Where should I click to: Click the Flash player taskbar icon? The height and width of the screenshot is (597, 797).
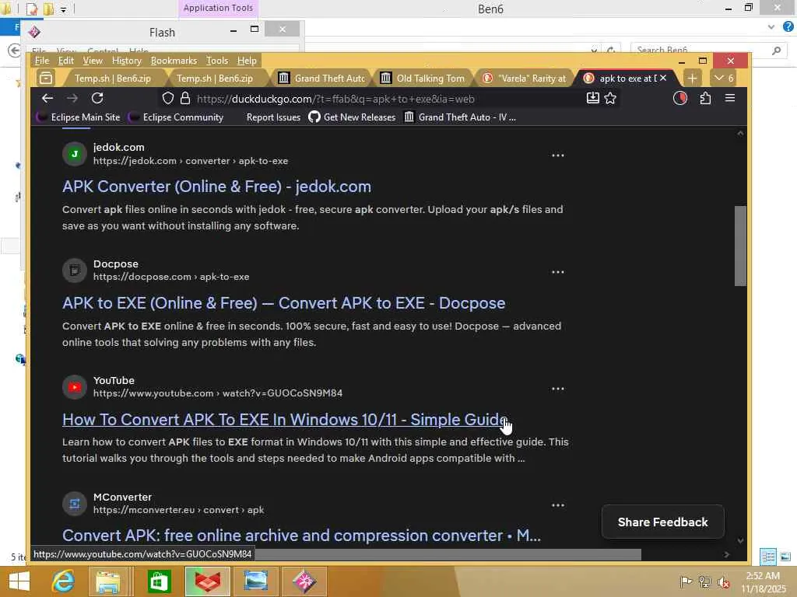tap(304, 581)
